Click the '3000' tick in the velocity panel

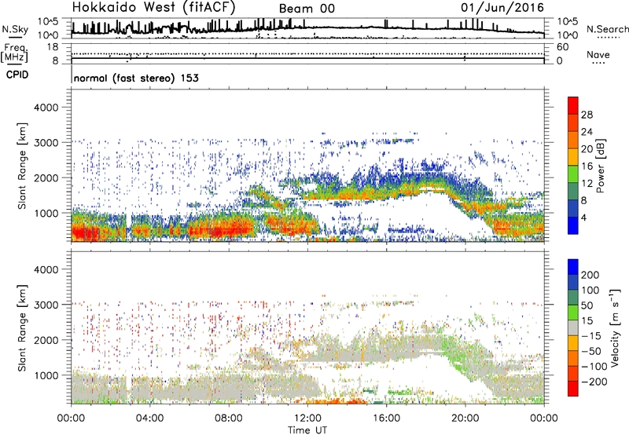(x=46, y=305)
